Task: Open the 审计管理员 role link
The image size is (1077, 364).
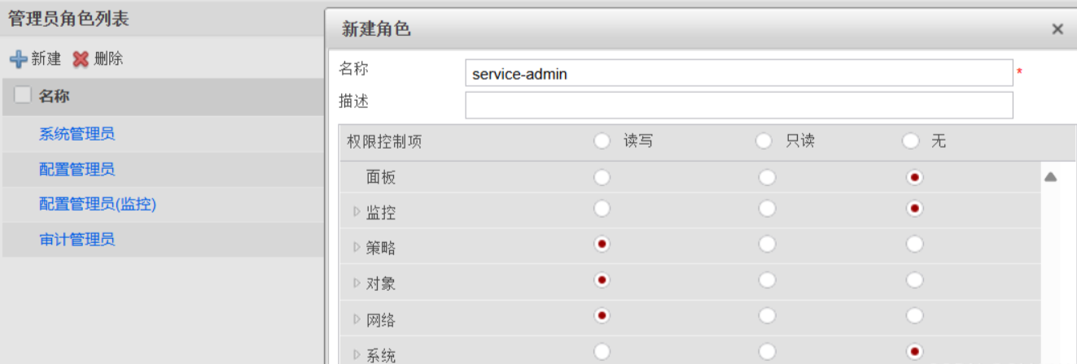Action: [77, 240]
